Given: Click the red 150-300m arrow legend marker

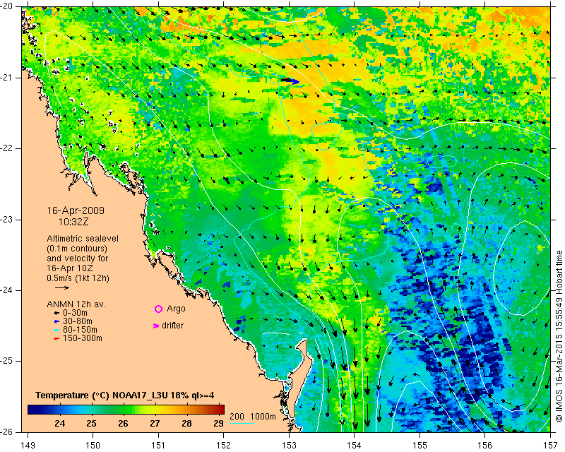Looking at the screenshot, I should click(x=56, y=339).
